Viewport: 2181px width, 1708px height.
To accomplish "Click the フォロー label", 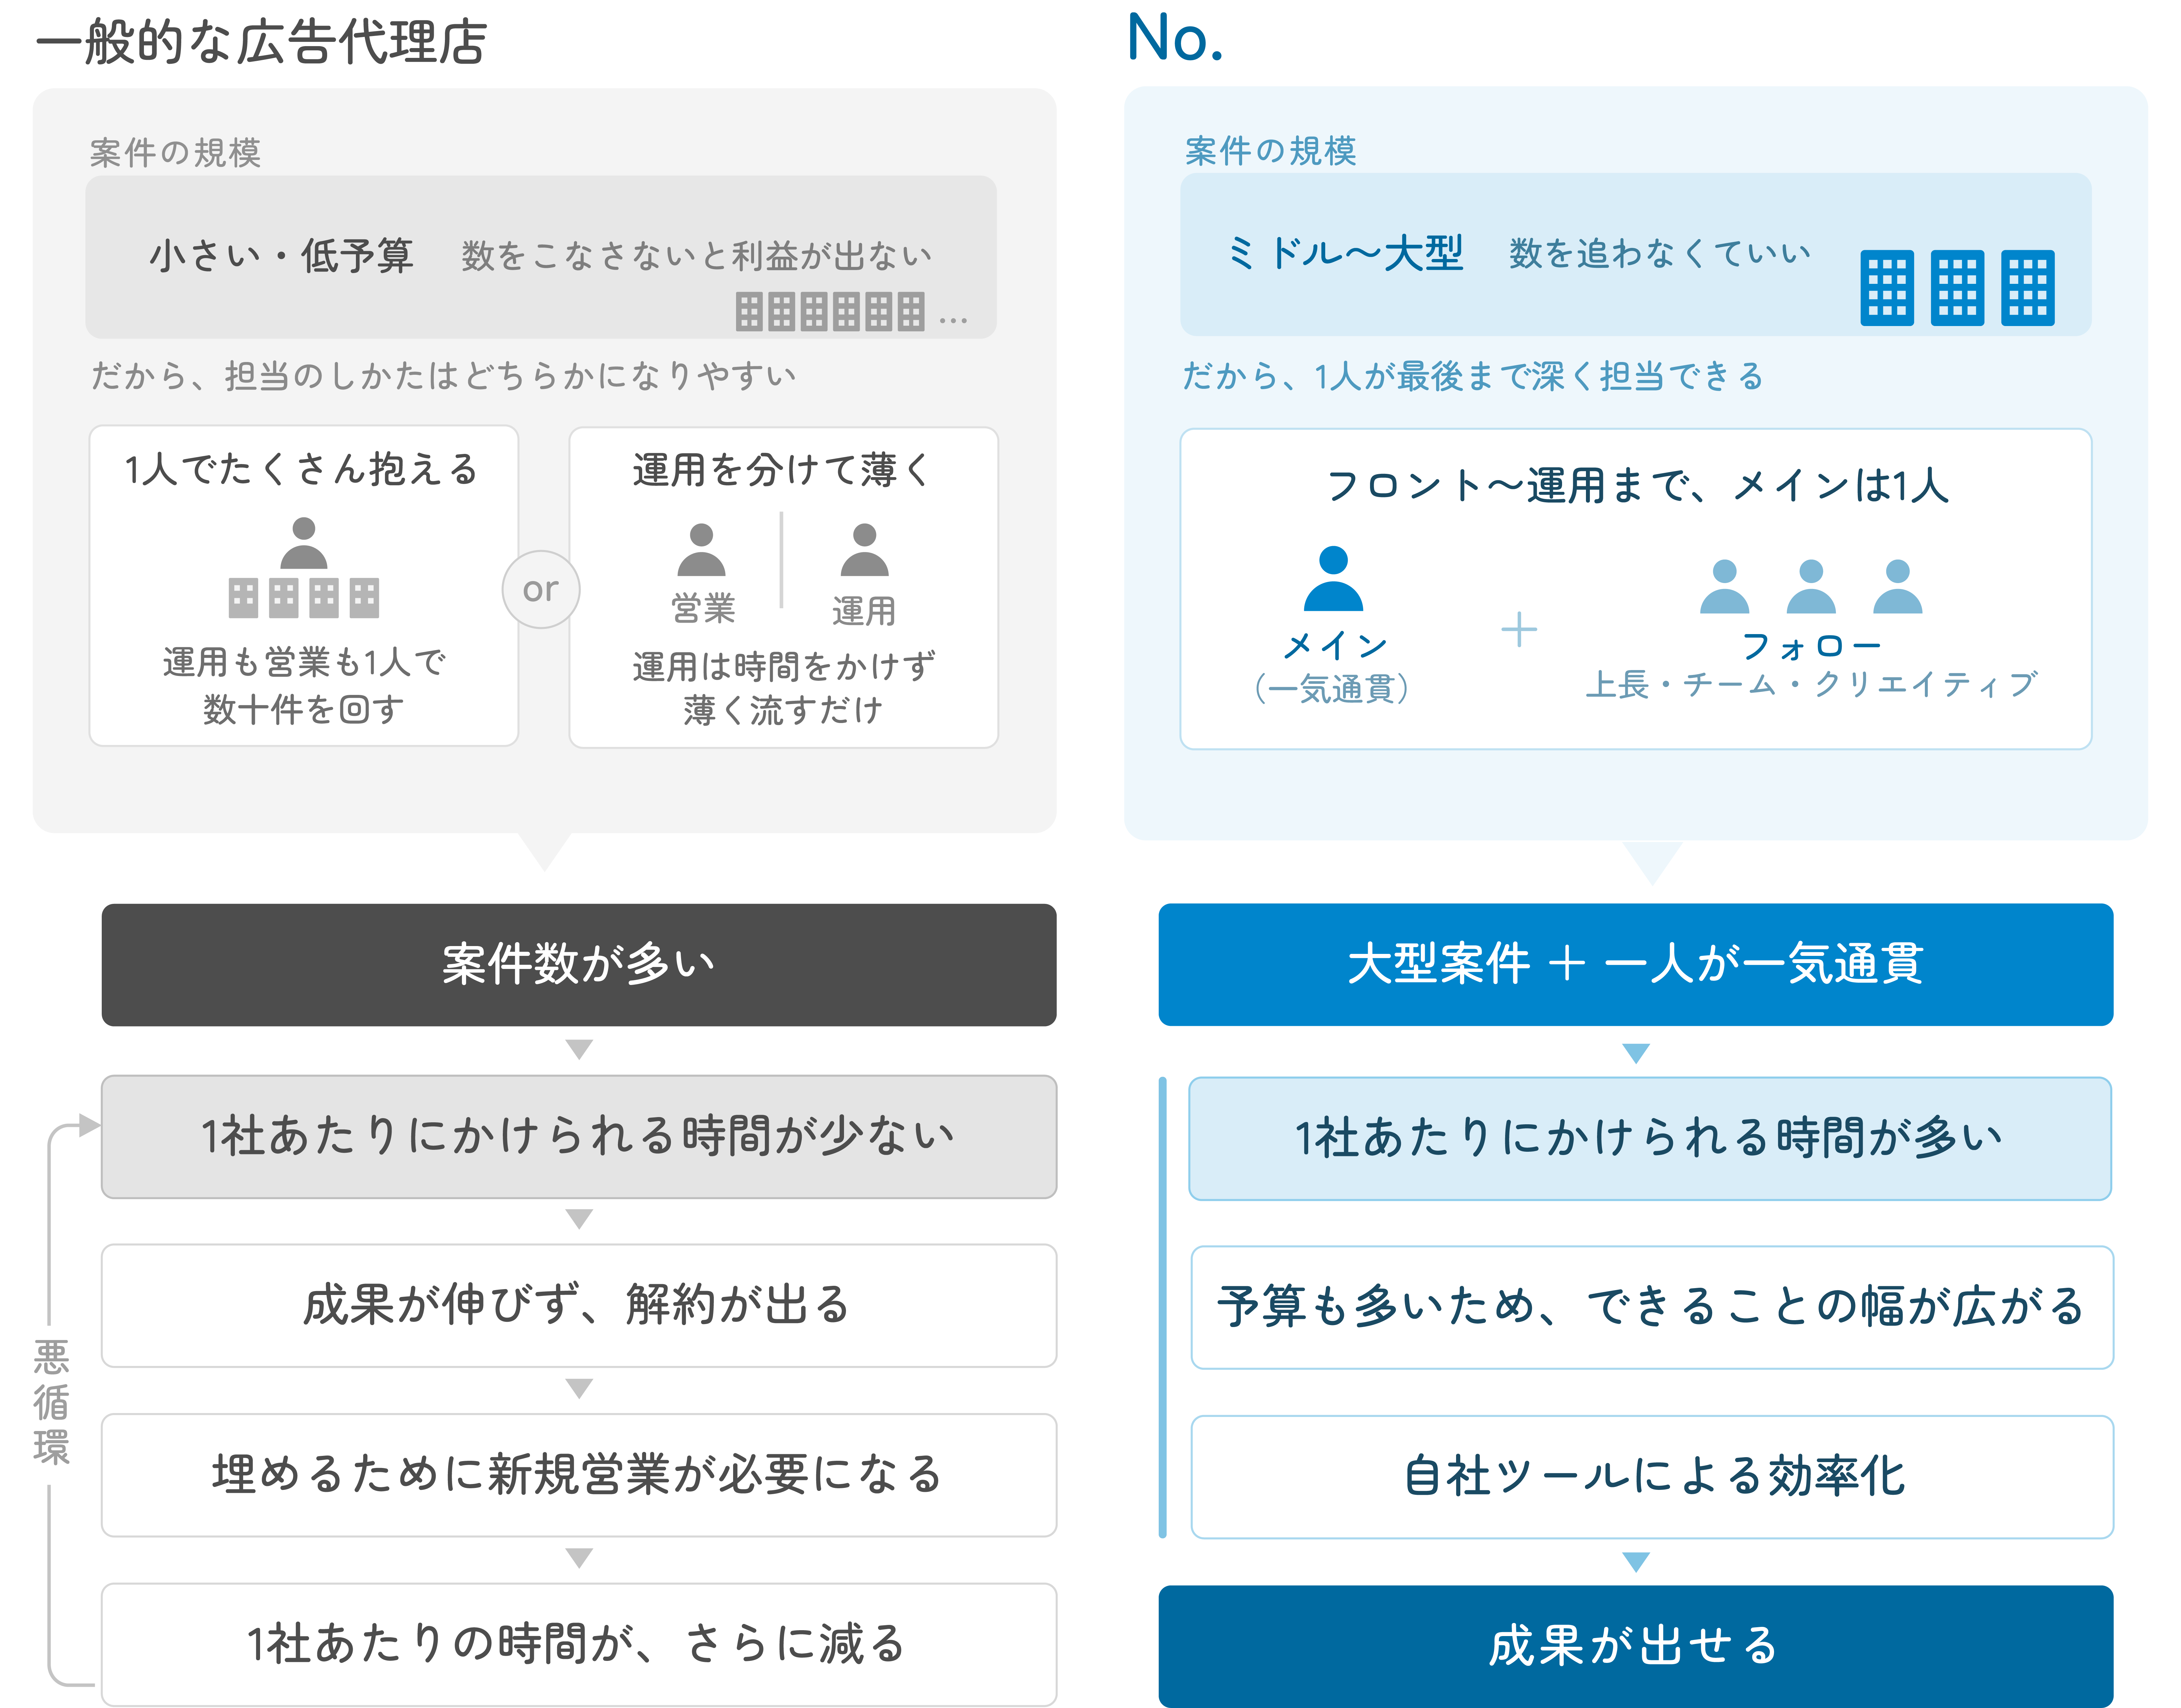I will click(1812, 646).
